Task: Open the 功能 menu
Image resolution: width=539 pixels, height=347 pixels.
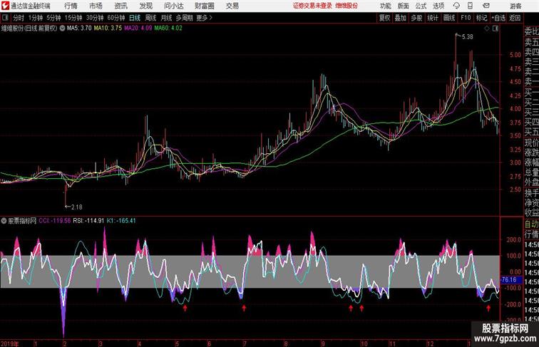Action: tap(385, 6)
